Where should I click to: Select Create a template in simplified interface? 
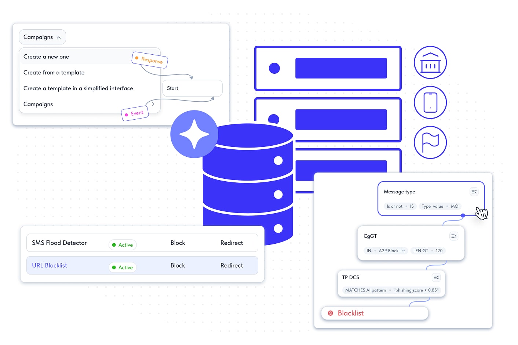78,88
